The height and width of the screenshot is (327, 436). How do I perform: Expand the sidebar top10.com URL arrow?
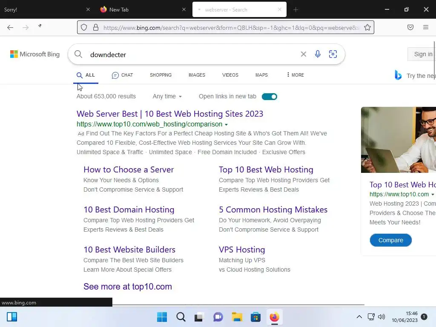(x=433, y=195)
